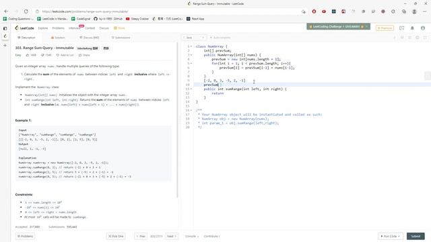
Task: Dismiss the LeetCoding Challenge banner
Action: 367,27
